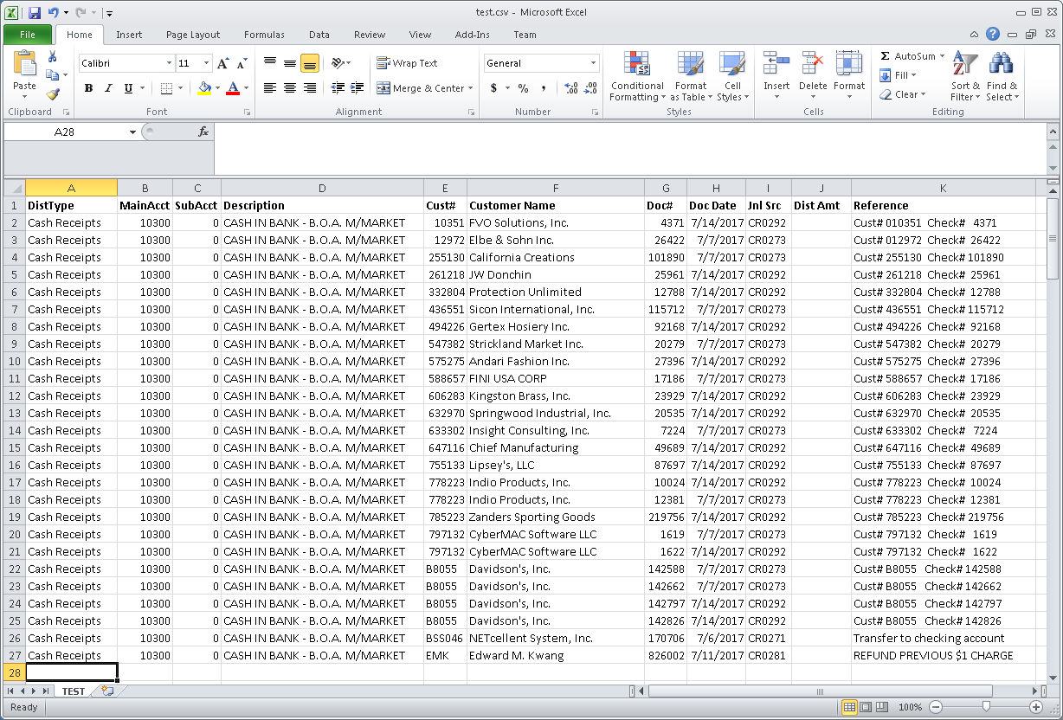
Task: Apply top align to cells
Action: pos(270,63)
